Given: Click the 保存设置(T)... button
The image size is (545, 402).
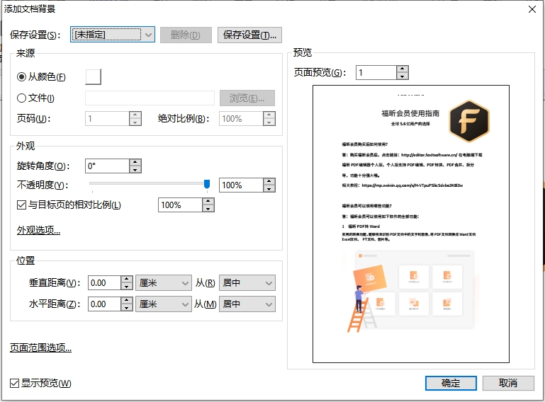Looking at the screenshot, I should [249, 35].
